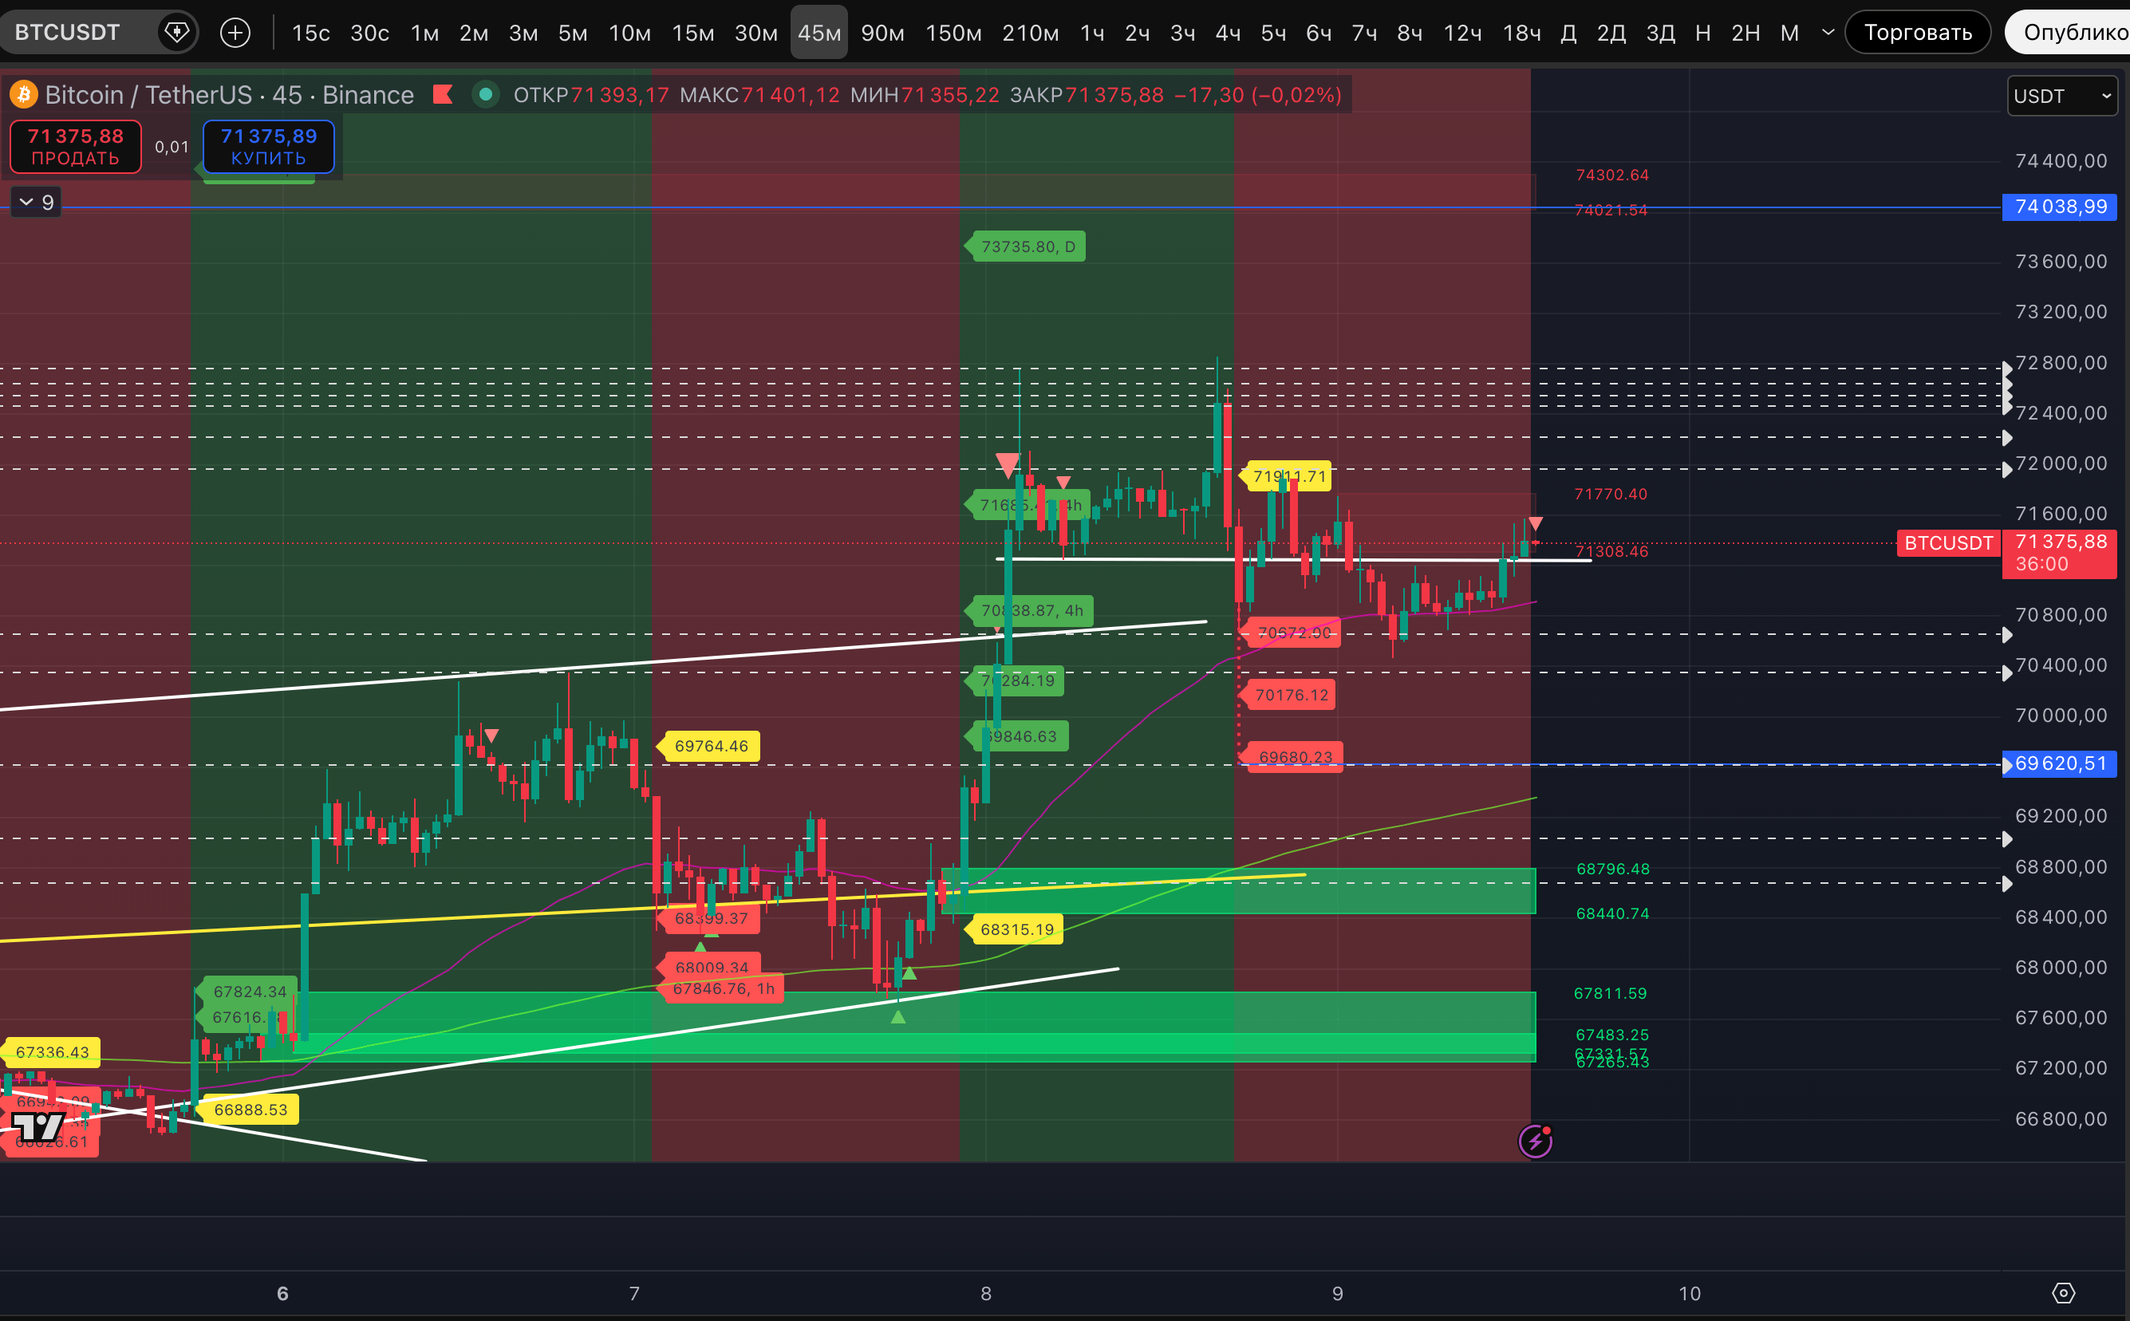The image size is (2130, 1321).
Task: Click the plus icon to add a symbol
Action: coord(235,34)
